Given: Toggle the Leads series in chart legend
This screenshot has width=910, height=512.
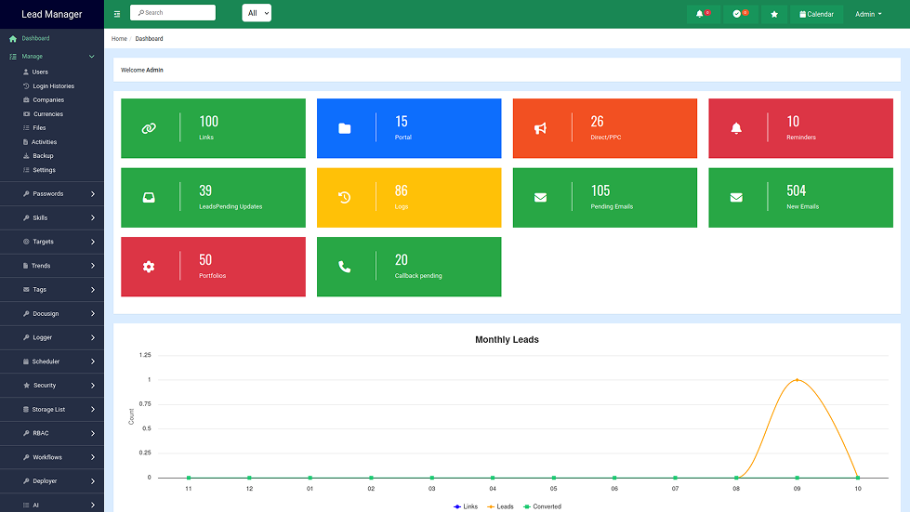Looking at the screenshot, I should pyautogui.click(x=500, y=506).
